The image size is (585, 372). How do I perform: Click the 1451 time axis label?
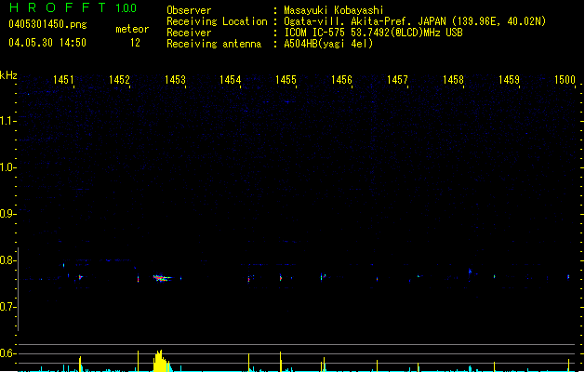63,80
